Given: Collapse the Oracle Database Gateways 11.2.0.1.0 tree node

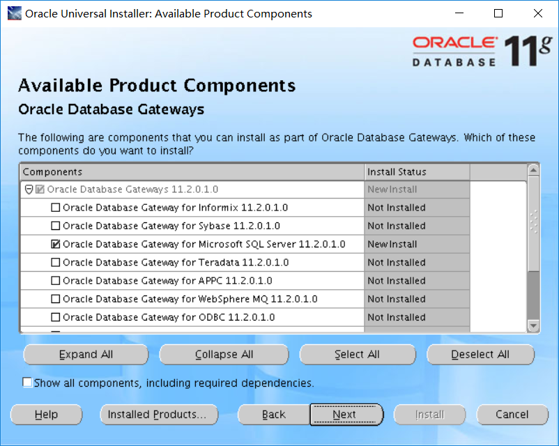Looking at the screenshot, I should click(x=29, y=190).
